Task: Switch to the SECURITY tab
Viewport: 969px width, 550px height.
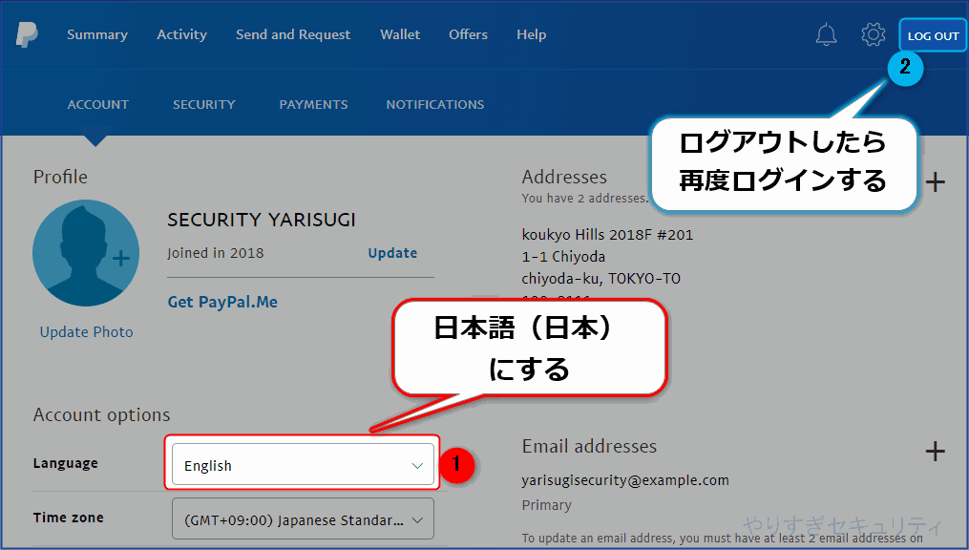Action: coord(204,104)
